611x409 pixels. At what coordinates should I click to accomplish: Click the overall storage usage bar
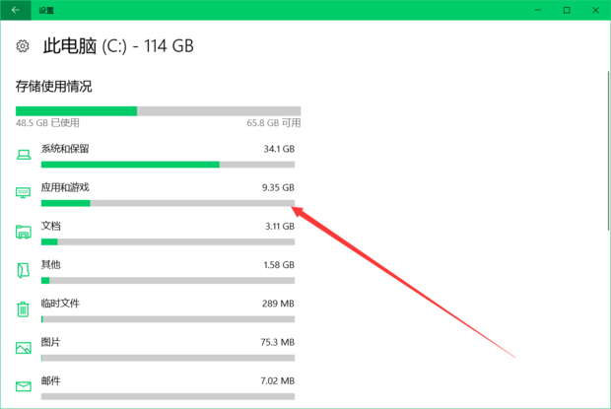pos(159,111)
